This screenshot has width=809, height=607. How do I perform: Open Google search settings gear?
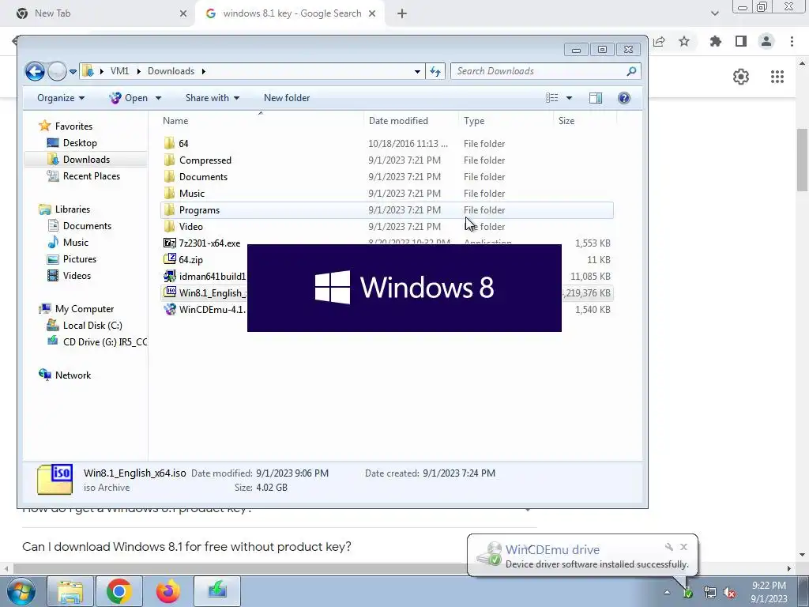[741, 77]
